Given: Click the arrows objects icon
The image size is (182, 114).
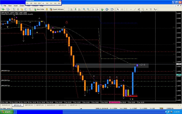Looking at the screenshot, I should pos(155,9).
